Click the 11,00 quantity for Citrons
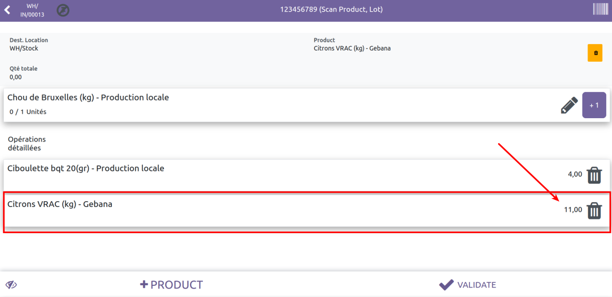 tap(573, 210)
